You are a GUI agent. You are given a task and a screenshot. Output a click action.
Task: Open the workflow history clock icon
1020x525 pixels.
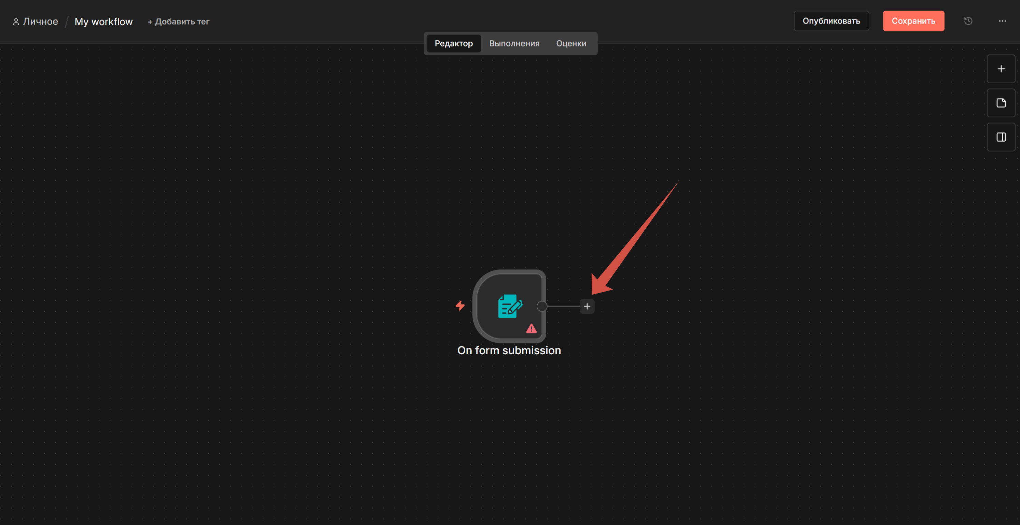click(x=968, y=21)
